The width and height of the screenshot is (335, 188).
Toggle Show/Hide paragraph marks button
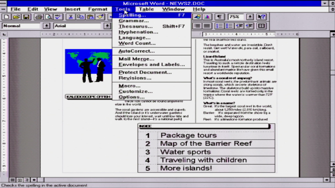220,17
